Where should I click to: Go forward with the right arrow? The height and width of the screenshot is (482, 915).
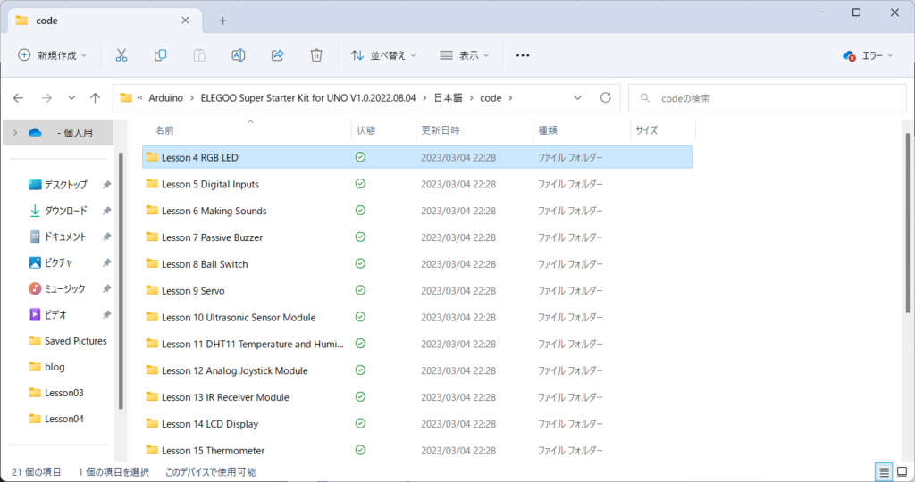tap(46, 98)
